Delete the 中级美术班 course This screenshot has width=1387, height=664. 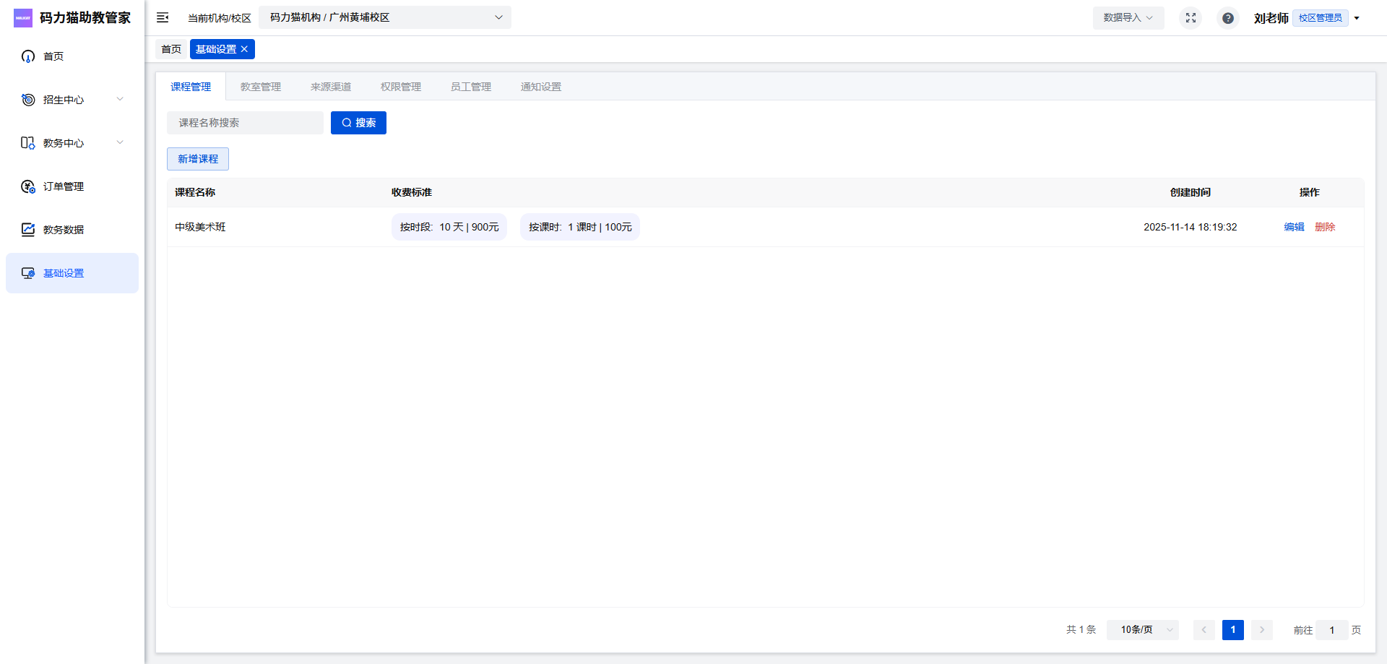[x=1325, y=227]
